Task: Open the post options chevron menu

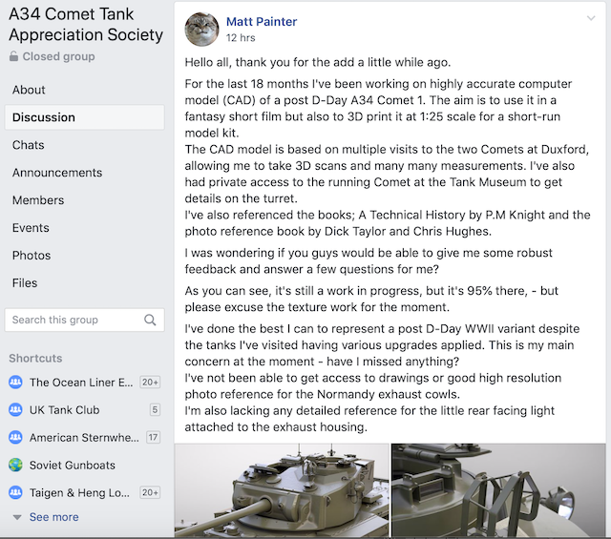Action: (x=591, y=18)
